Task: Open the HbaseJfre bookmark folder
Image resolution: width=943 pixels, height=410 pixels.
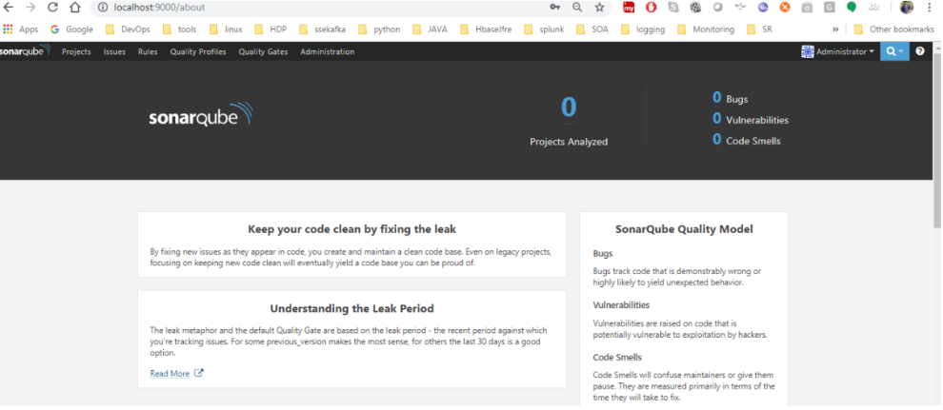Action: click(486, 29)
